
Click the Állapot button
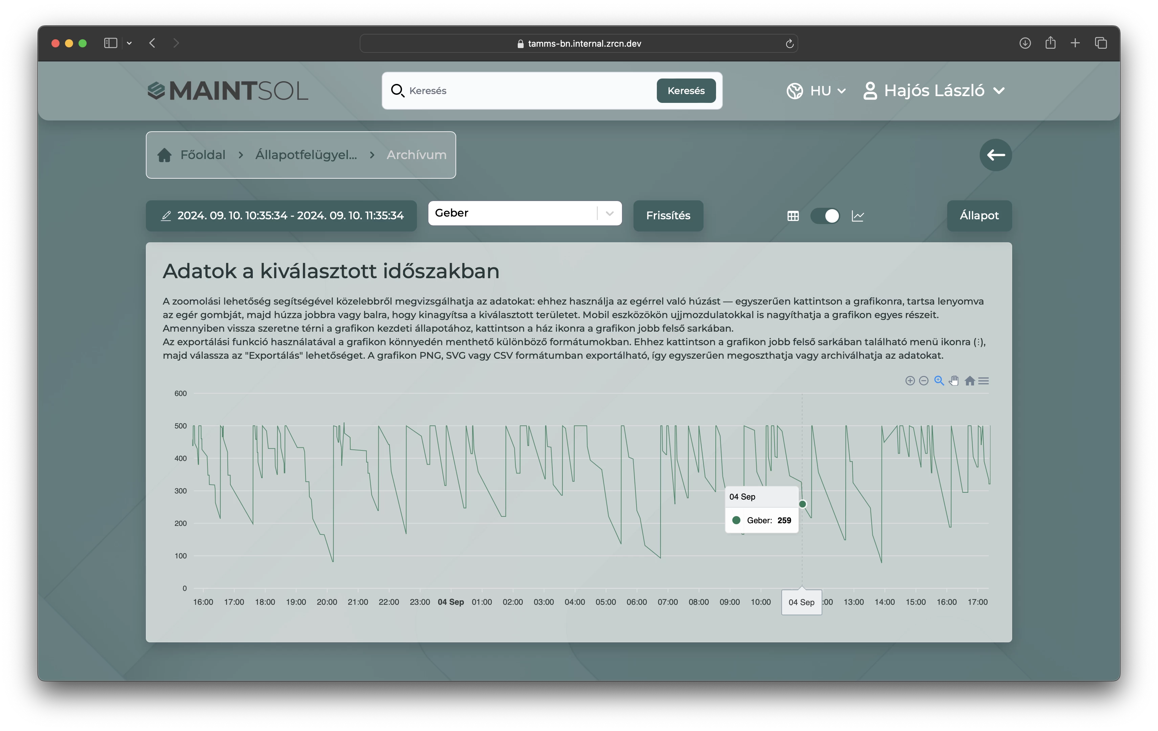979,216
